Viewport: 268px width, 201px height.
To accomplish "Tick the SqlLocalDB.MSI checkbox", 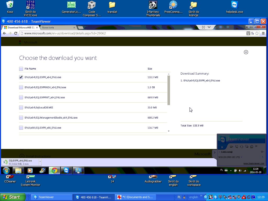I will coord(21,108).
